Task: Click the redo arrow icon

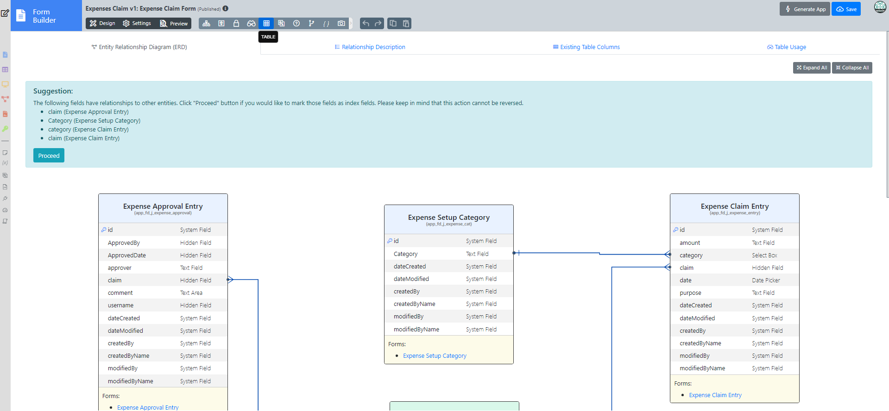Action: pyautogui.click(x=378, y=24)
